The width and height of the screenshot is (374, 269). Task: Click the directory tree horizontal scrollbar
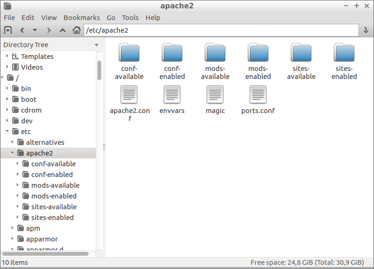(45, 254)
